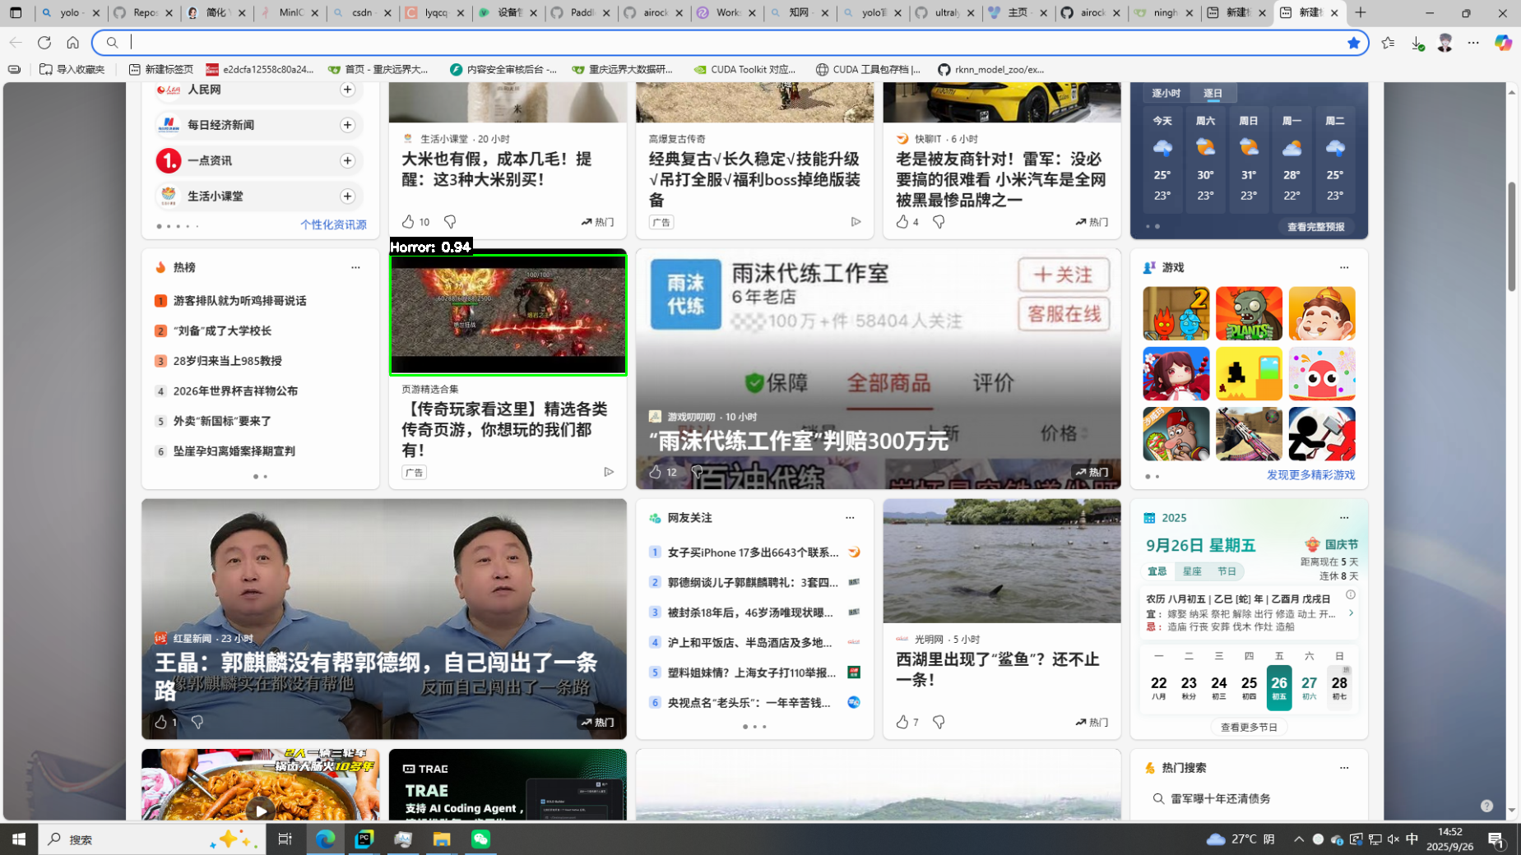
Task: Click the page vertical scrollbar thumb
Action: [x=1511, y=237]
